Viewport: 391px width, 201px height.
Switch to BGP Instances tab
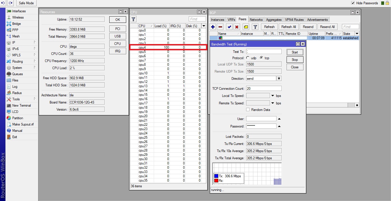click(217, 20)
